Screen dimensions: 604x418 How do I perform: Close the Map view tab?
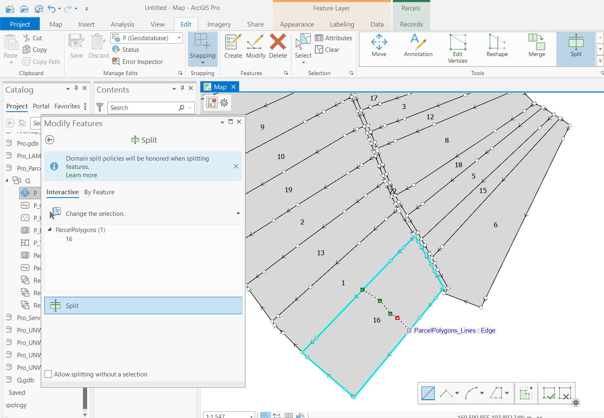pyautogui.click(x=234, y=86)
